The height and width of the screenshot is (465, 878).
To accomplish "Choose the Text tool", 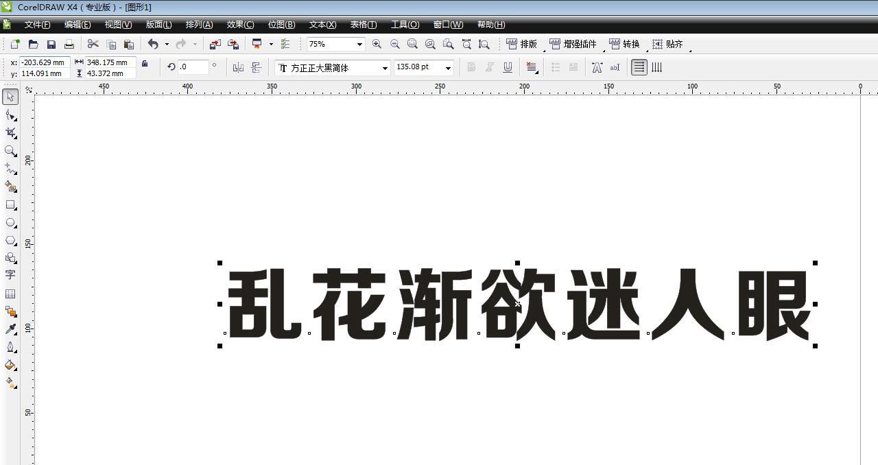I will 10,275.
